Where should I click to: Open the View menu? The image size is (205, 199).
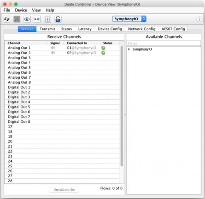click(36, 10)
